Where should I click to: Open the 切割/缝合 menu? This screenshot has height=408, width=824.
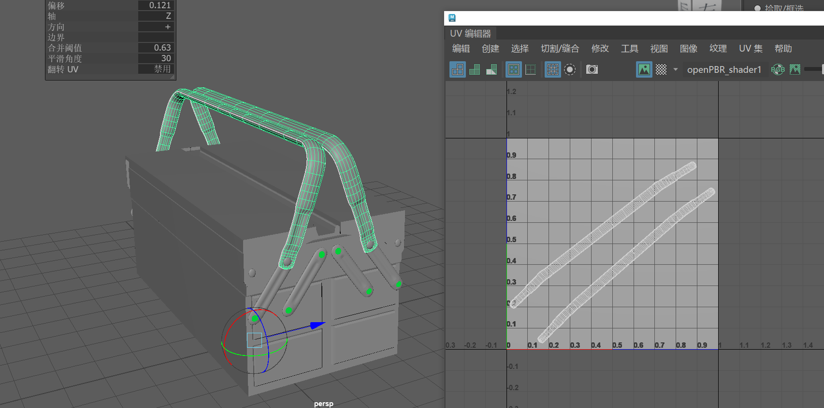pyautogui.click(x=560, y=49)
